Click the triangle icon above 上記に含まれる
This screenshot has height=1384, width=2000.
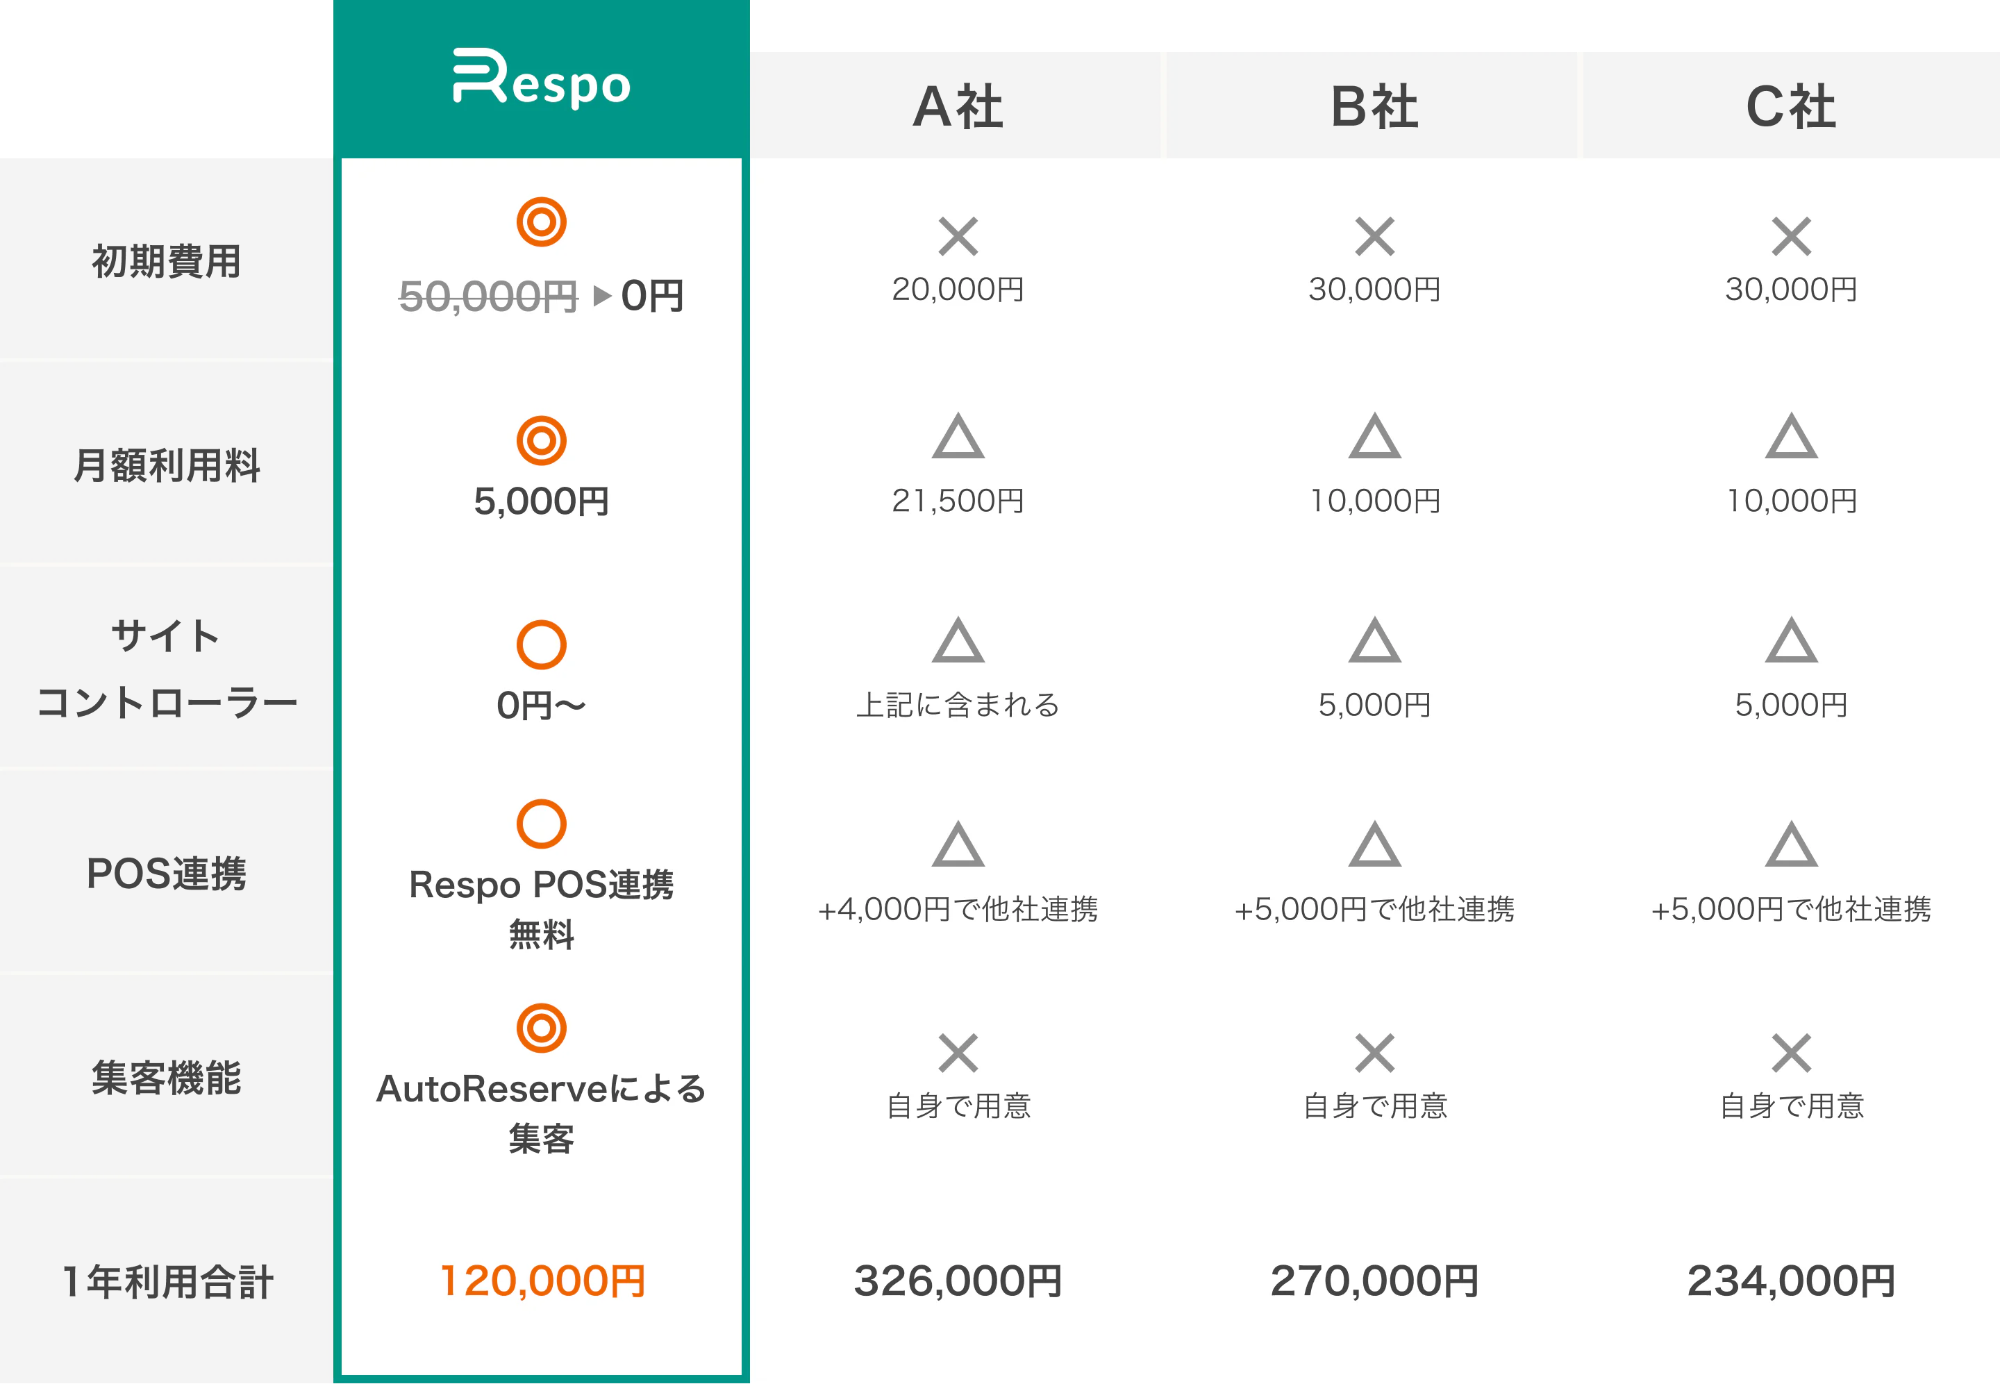pyautogui.click(x=958, y=641)
